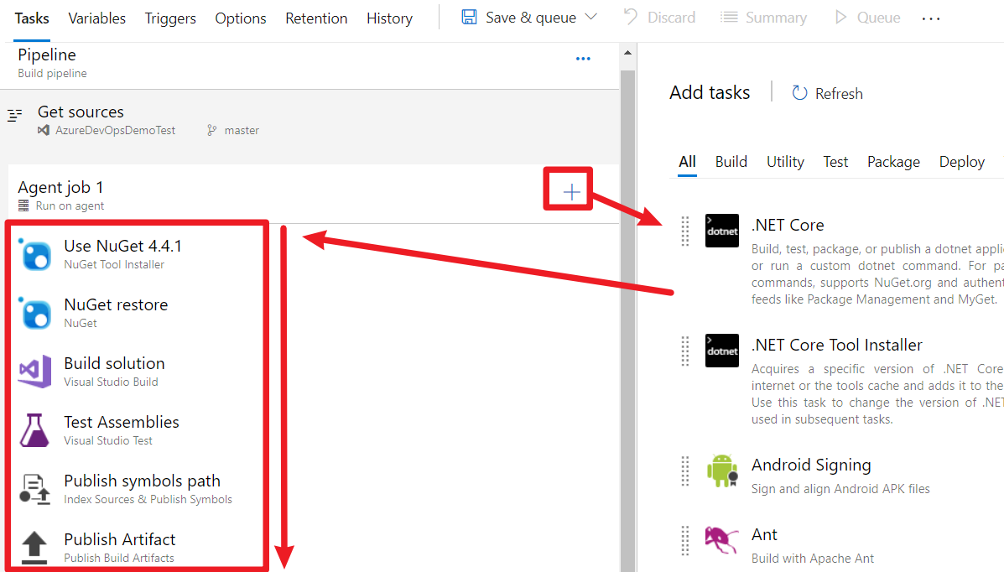Viewport: 1004px width, 572px height.
Task: Click the .NET Core Tool Installer title
Action: click(837, 345)
